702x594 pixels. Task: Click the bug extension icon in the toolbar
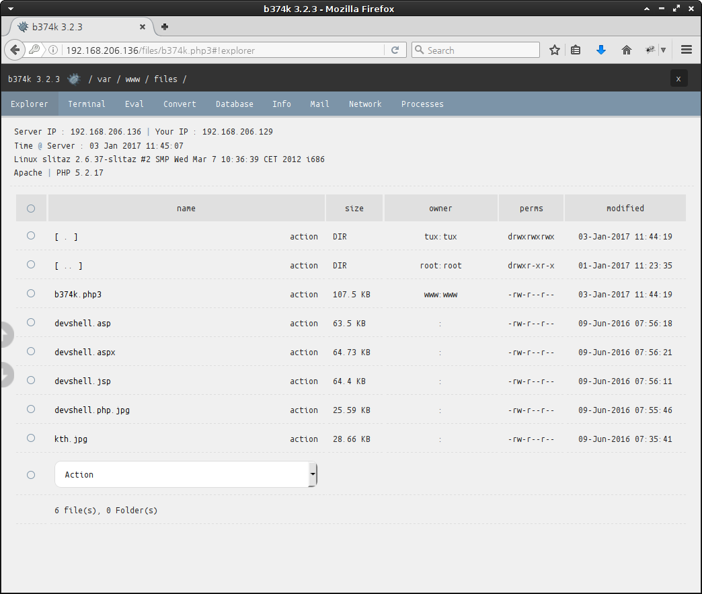[650, 50]
